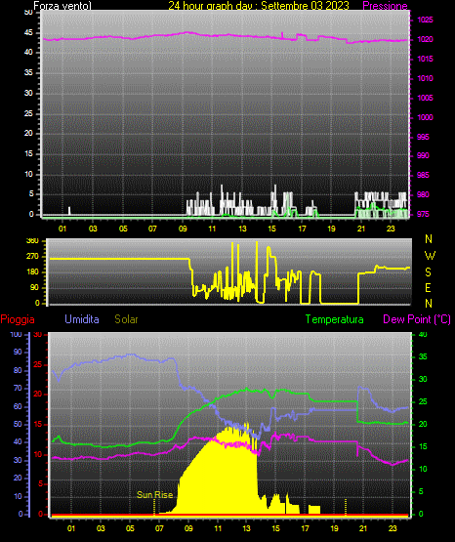Click the 1020 pressure axis value
The width and height of the screenshot is (455, 542).
tap(425, 39)
